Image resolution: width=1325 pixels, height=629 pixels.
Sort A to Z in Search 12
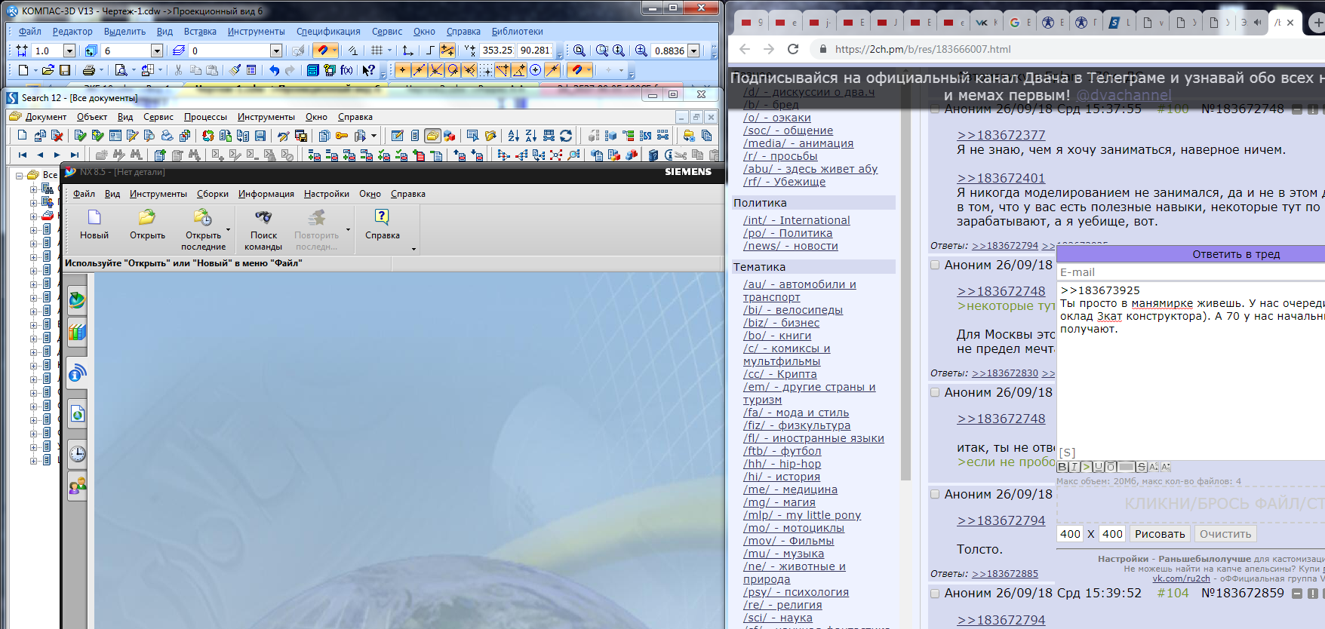514,136
